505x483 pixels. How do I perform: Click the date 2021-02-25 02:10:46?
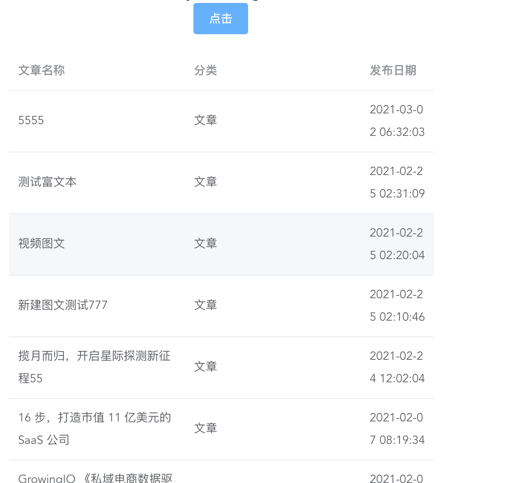pyautogui.click(x=397, y=306)
